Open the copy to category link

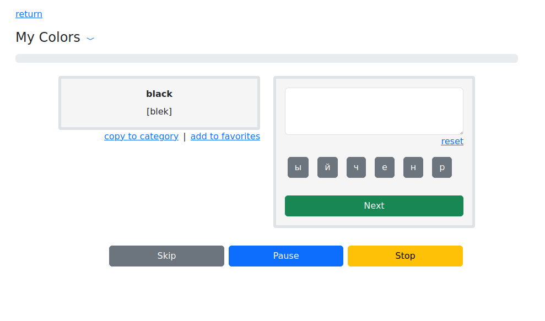[x=141, y=136]
